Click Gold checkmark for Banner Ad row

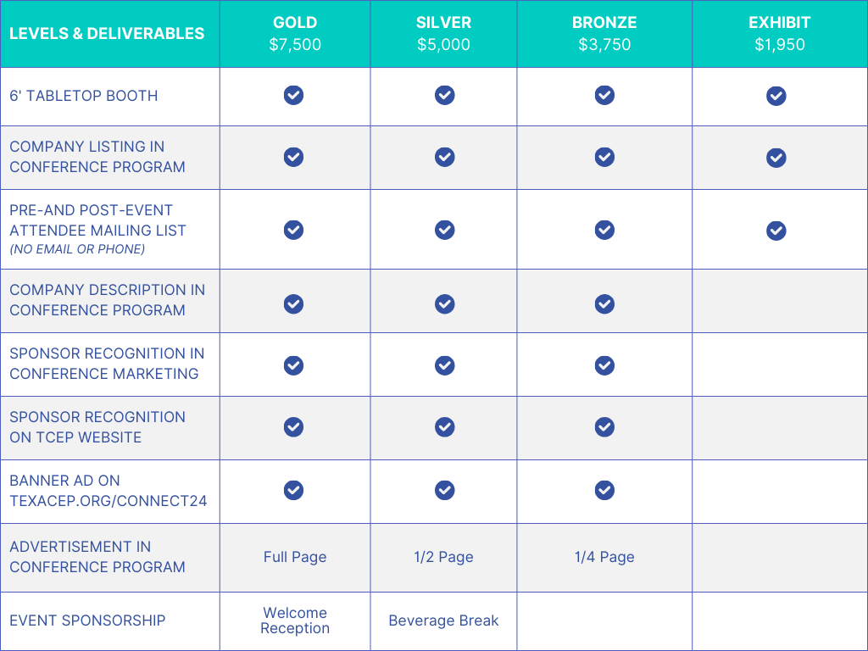pyautogui.click(x=293, y=490)
